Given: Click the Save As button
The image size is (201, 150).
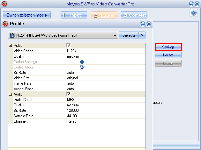Looking at the screenshot, I should pos(129,35).
